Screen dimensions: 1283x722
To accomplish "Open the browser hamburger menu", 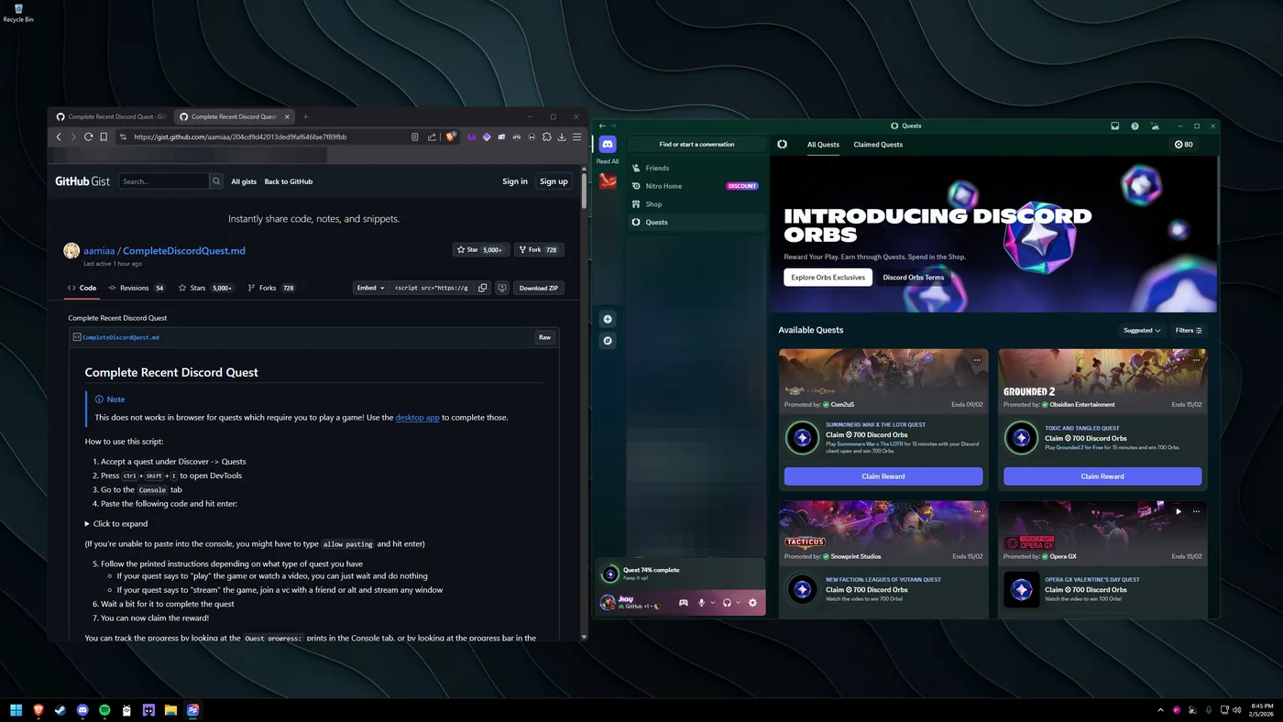I will (x=576, y=137).
